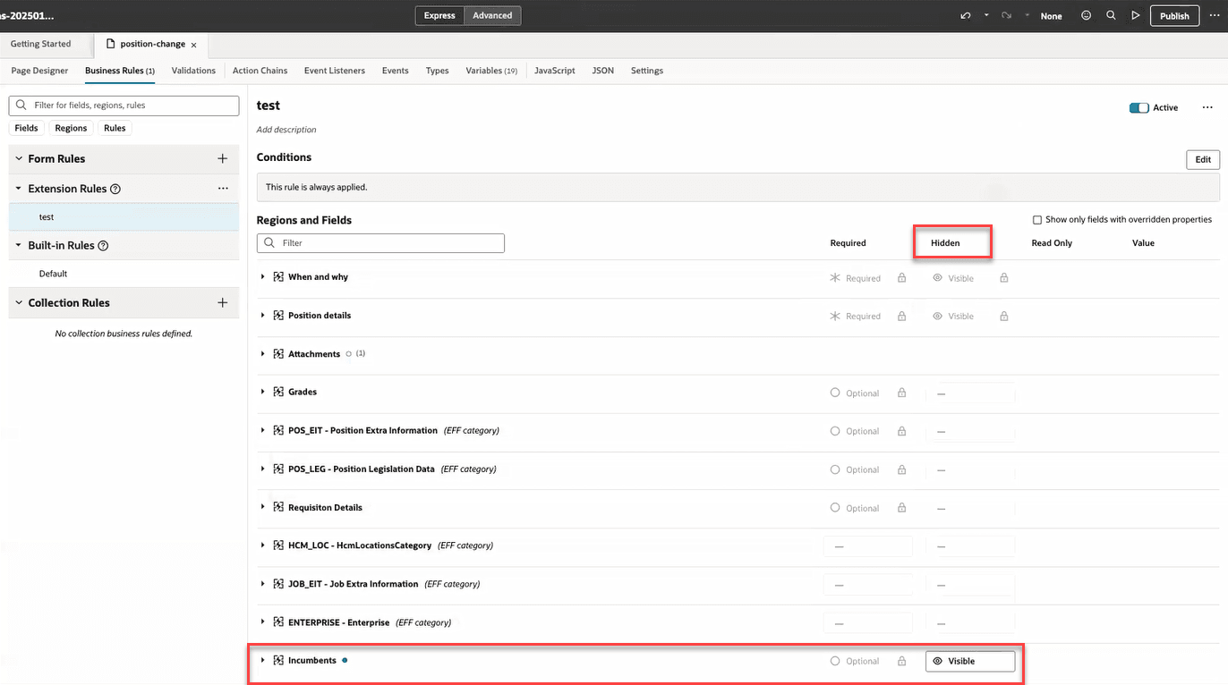This screenshot has width=1228, height=685.
Task: Filter list by Fields
Action: click(x=27, y=128)
